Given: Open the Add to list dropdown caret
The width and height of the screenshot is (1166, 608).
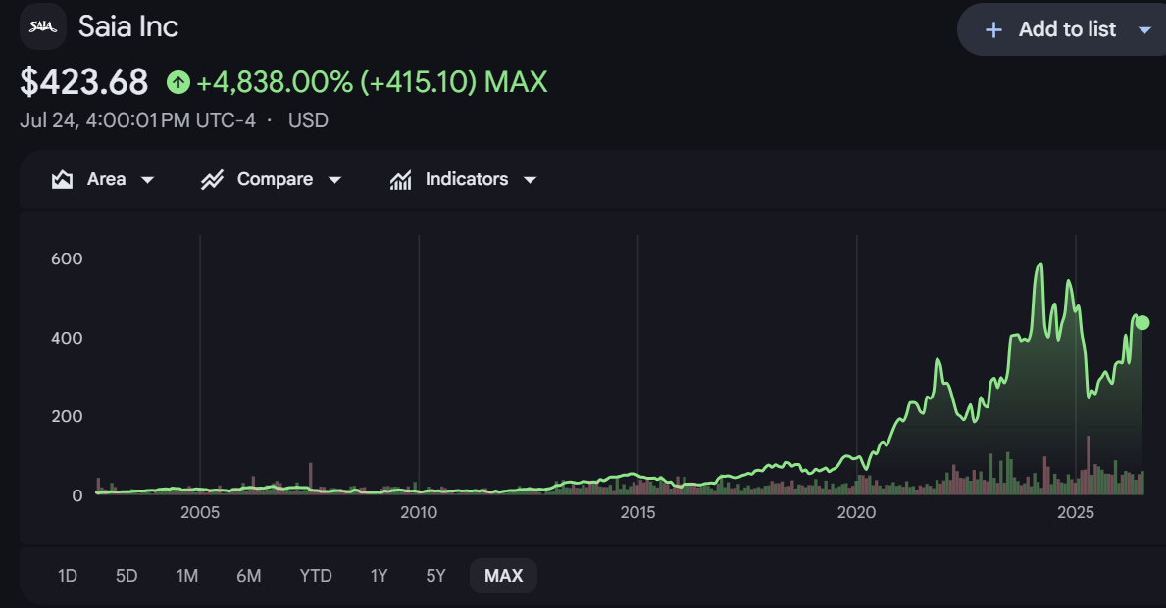Looking at the screenshot, I should [1145, 30].
